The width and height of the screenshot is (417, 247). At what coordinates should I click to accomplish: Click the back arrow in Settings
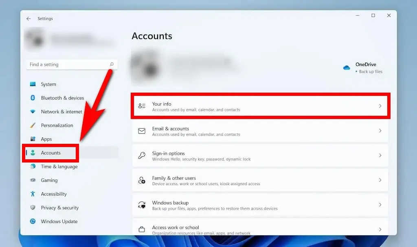(x=29, y=18)
